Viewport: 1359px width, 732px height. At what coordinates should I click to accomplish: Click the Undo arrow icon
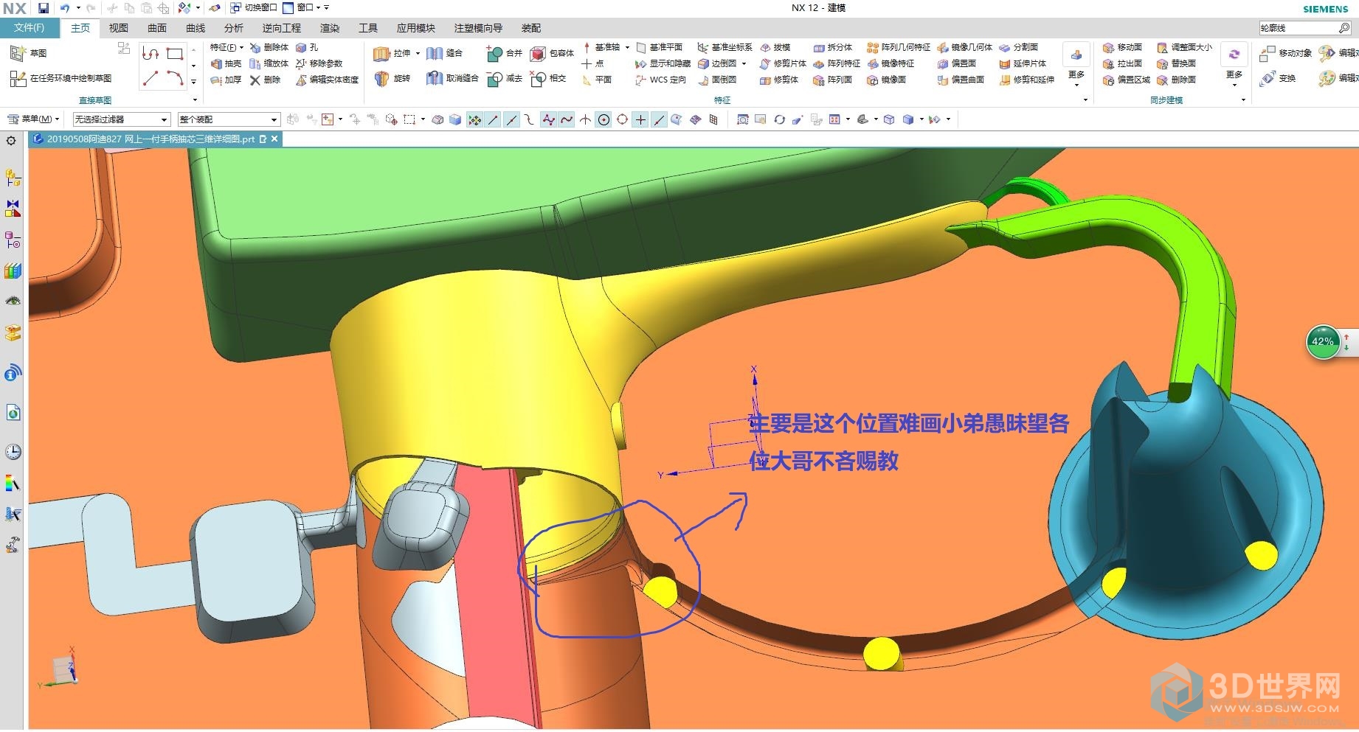click(x=65, y=8)
